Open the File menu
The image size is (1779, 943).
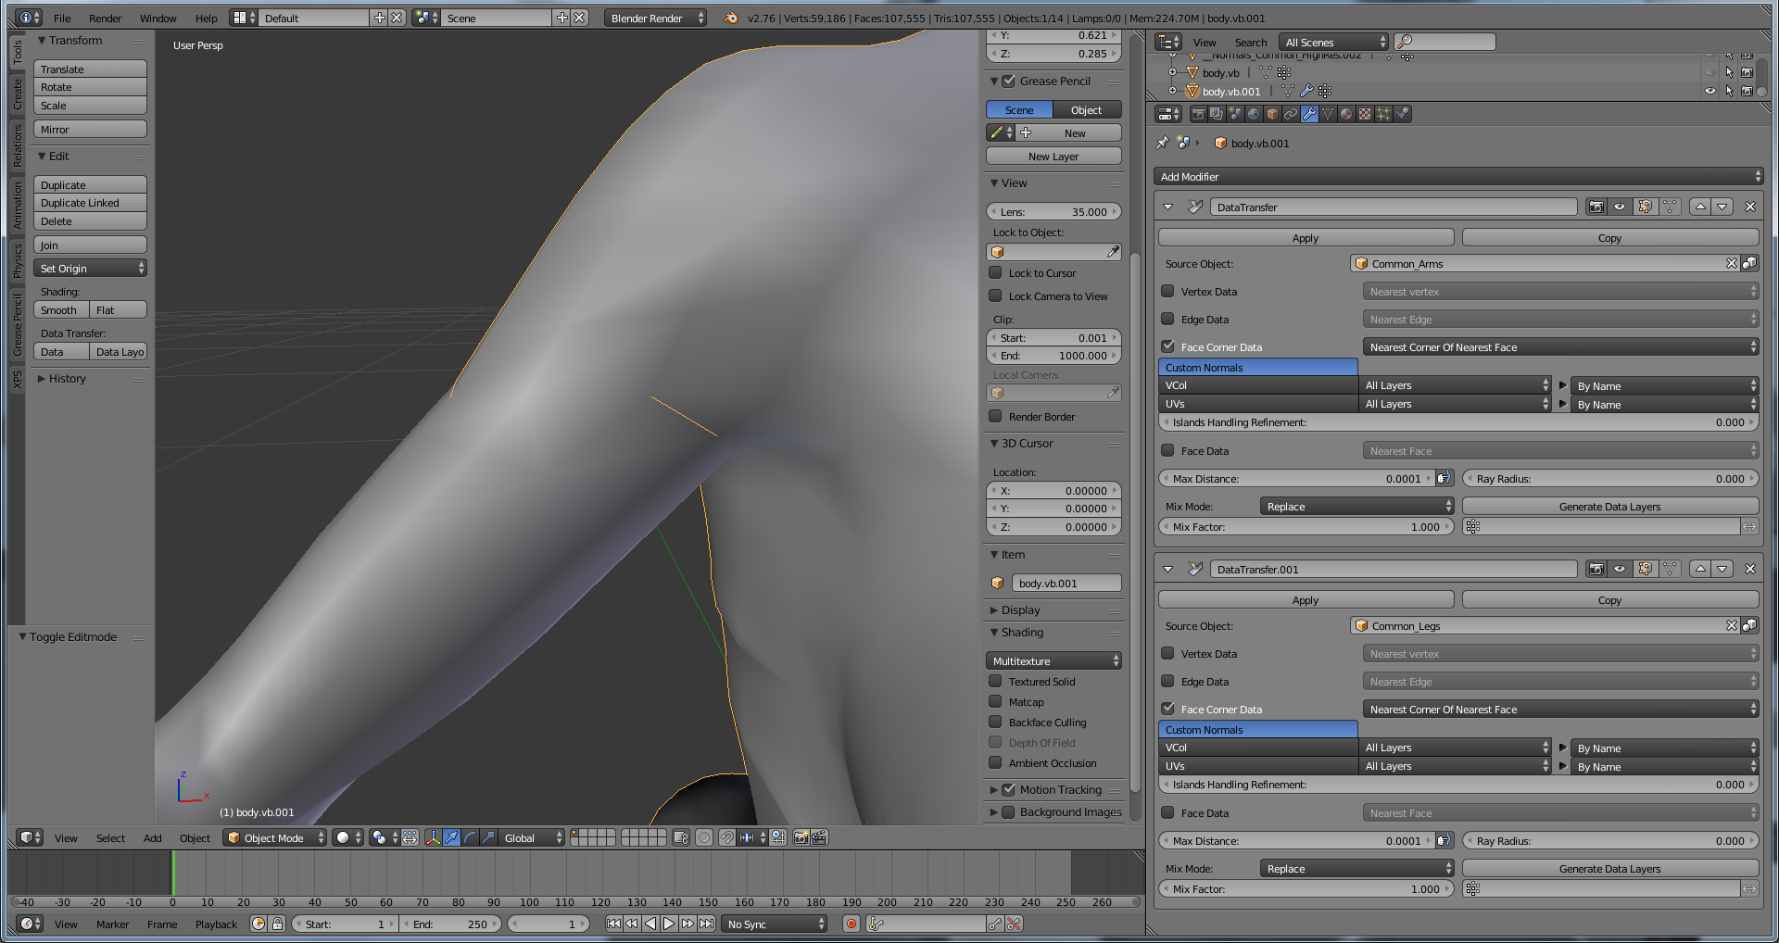coord(62,18)
